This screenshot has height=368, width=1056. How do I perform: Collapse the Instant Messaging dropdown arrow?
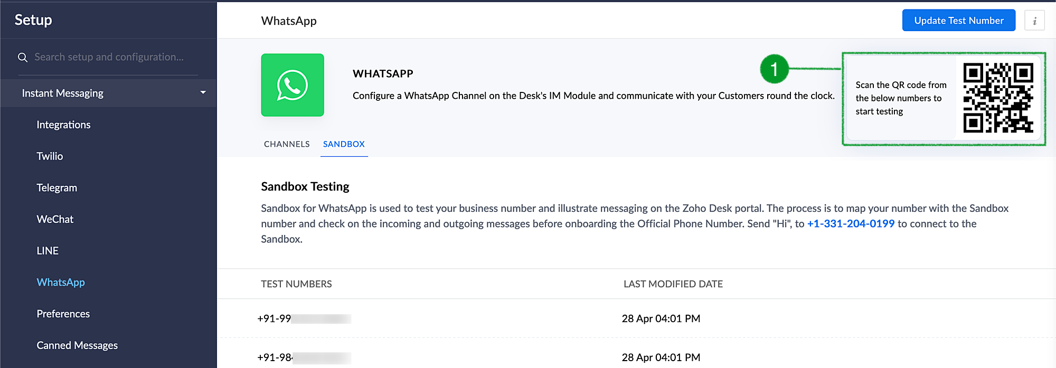tap(203, 93)
